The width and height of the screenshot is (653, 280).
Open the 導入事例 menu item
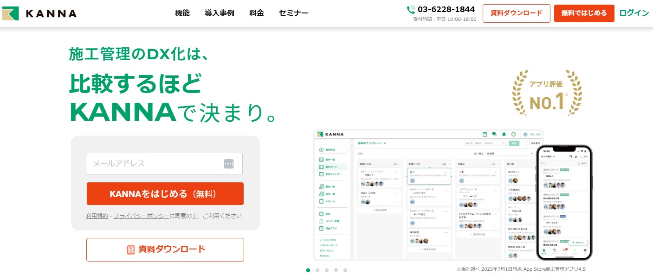click(220, 13)
